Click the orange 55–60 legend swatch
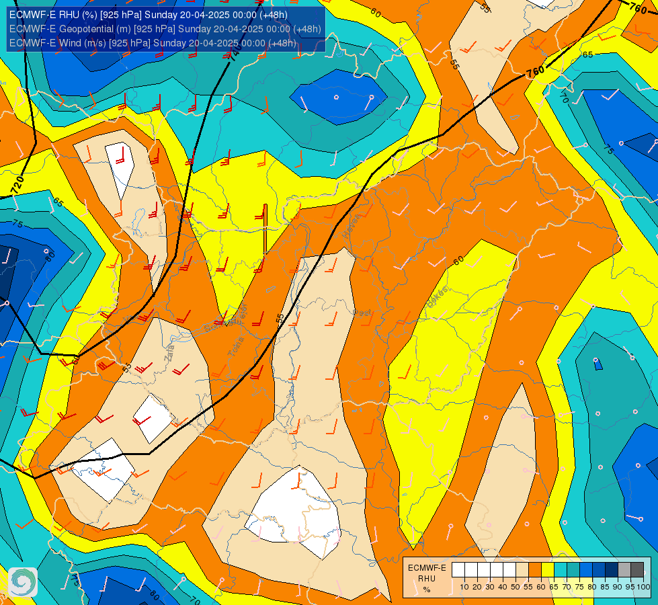Screen dimensions: 658x605 click(x=534, y=570)
